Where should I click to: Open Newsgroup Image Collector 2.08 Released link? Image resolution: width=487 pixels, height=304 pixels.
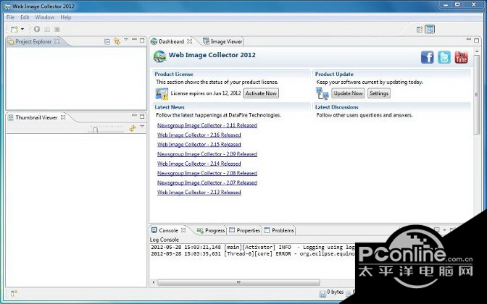click(x=207, y=173)
